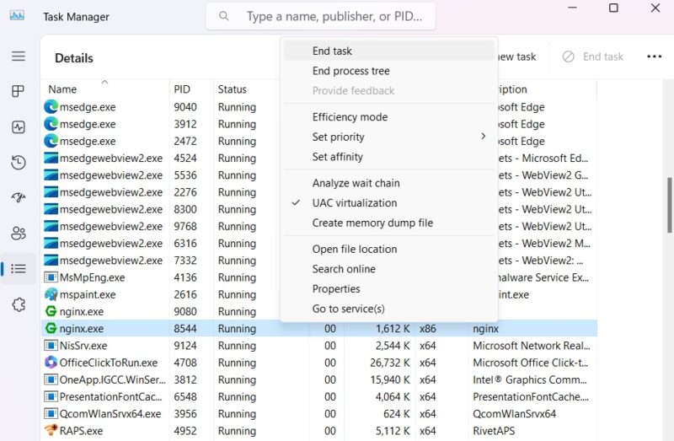Screen dimensions: 674x441
Task: Open the Performance page icon
Action: [x=19, y=127]
